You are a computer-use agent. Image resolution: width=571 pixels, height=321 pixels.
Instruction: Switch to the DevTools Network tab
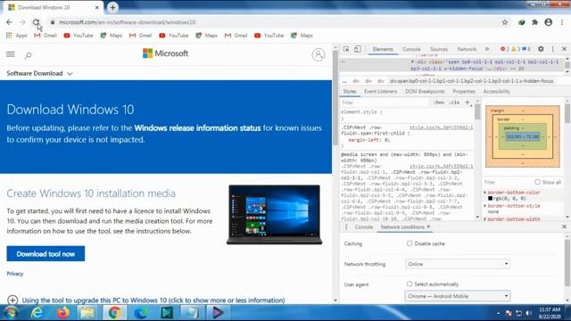pyautogui.click(x=467, y=49)
